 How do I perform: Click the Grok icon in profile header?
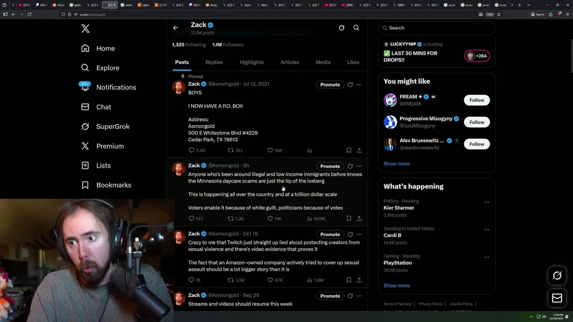[342, 28]
